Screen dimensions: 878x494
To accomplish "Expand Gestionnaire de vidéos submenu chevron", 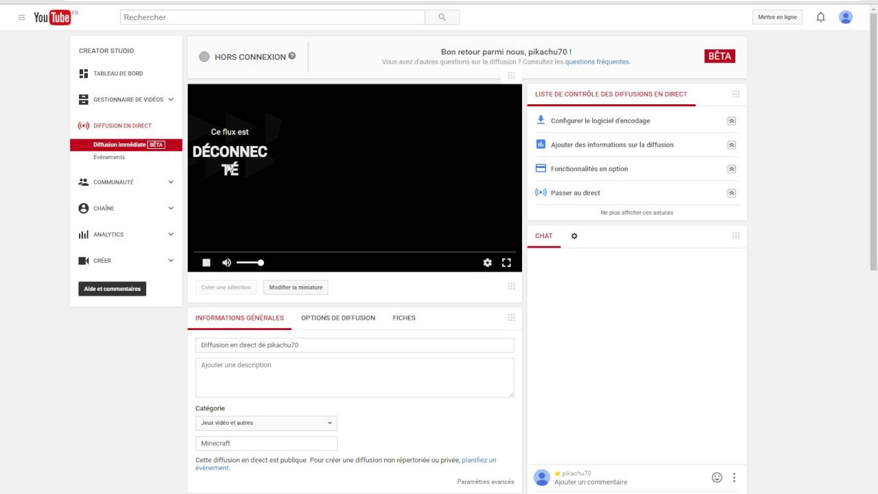I will 171,99.
